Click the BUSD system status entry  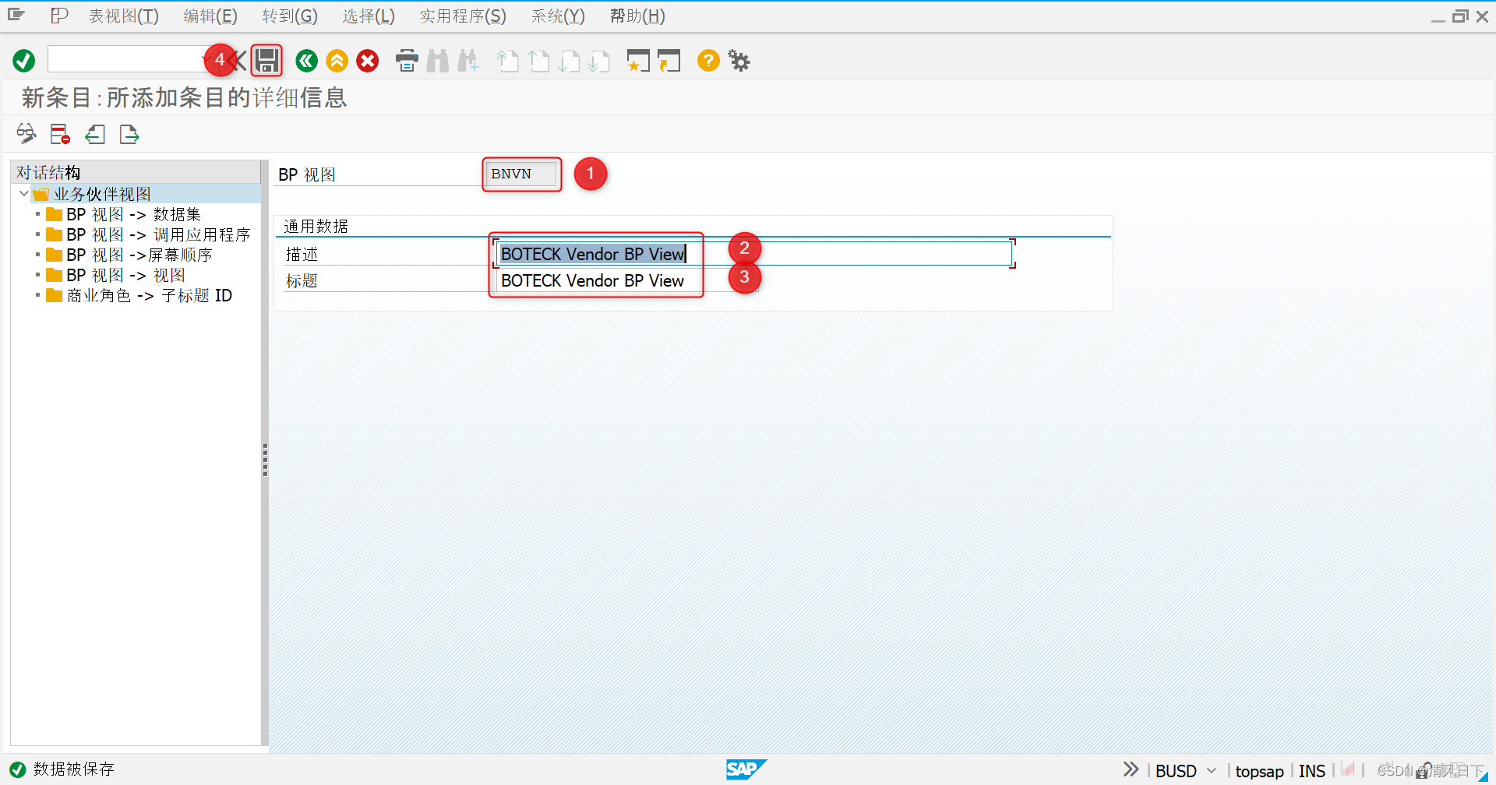[x=1176, y=771]
